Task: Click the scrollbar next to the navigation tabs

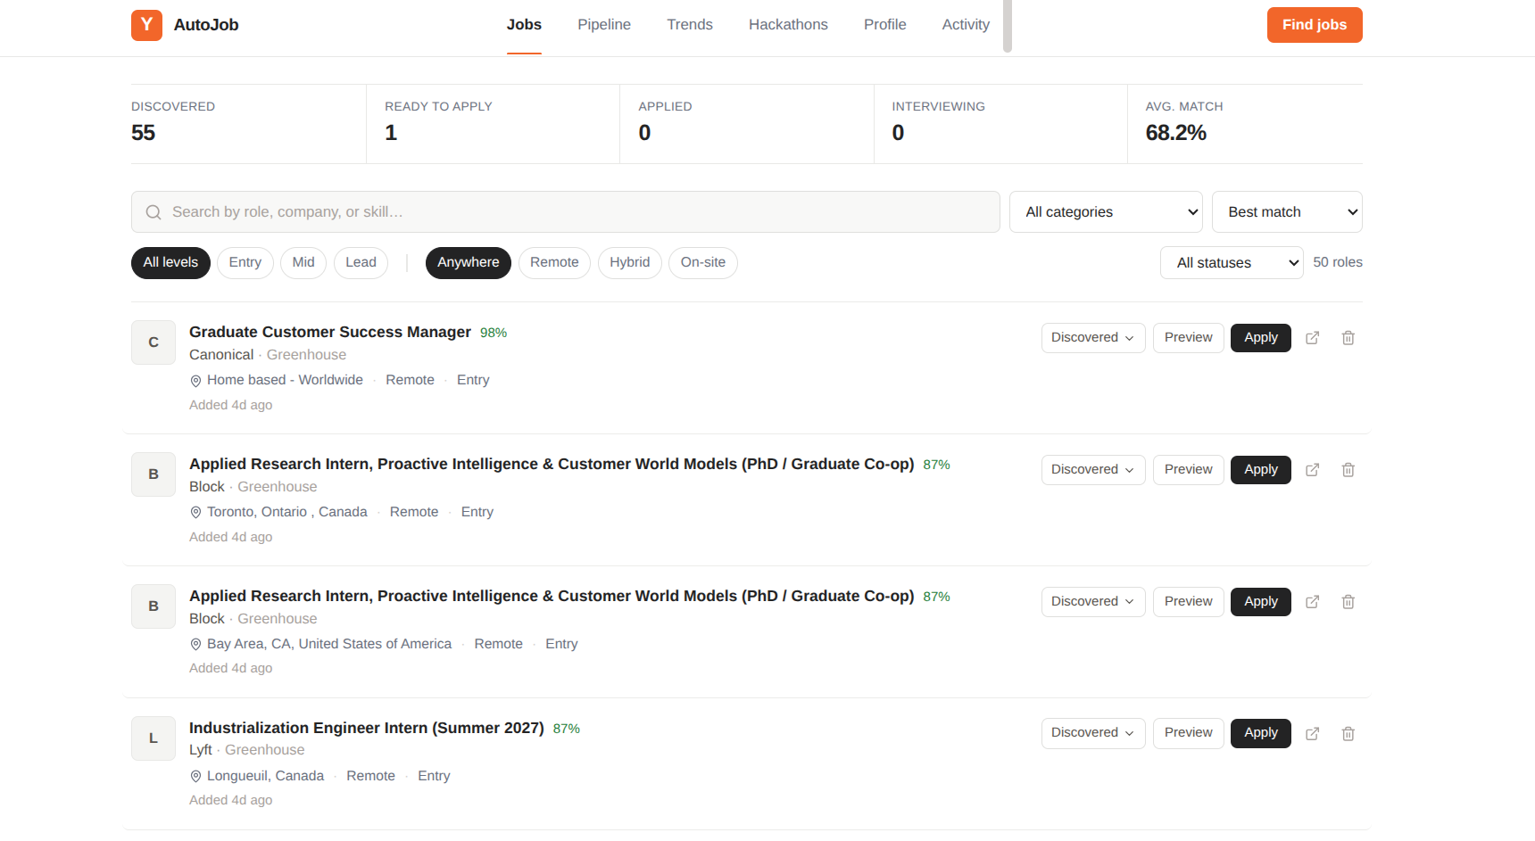Action: (1008, 26)
